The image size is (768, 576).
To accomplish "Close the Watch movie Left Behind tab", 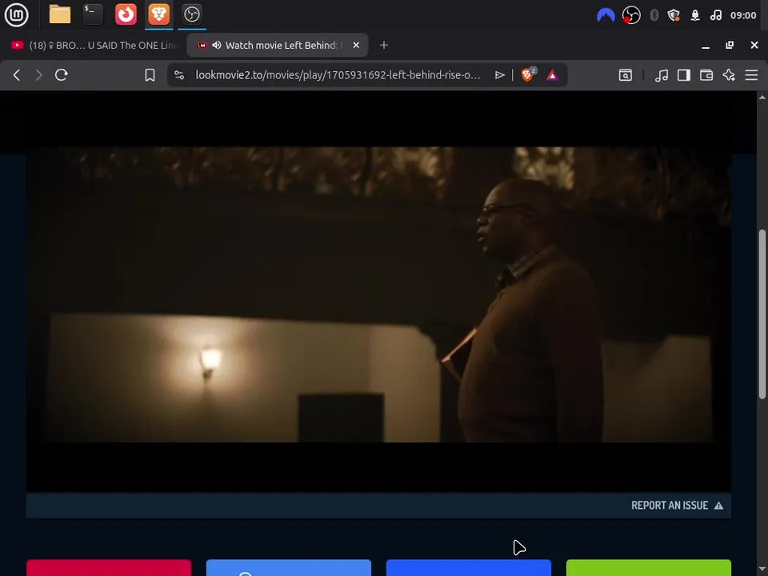I will [356, 45].
